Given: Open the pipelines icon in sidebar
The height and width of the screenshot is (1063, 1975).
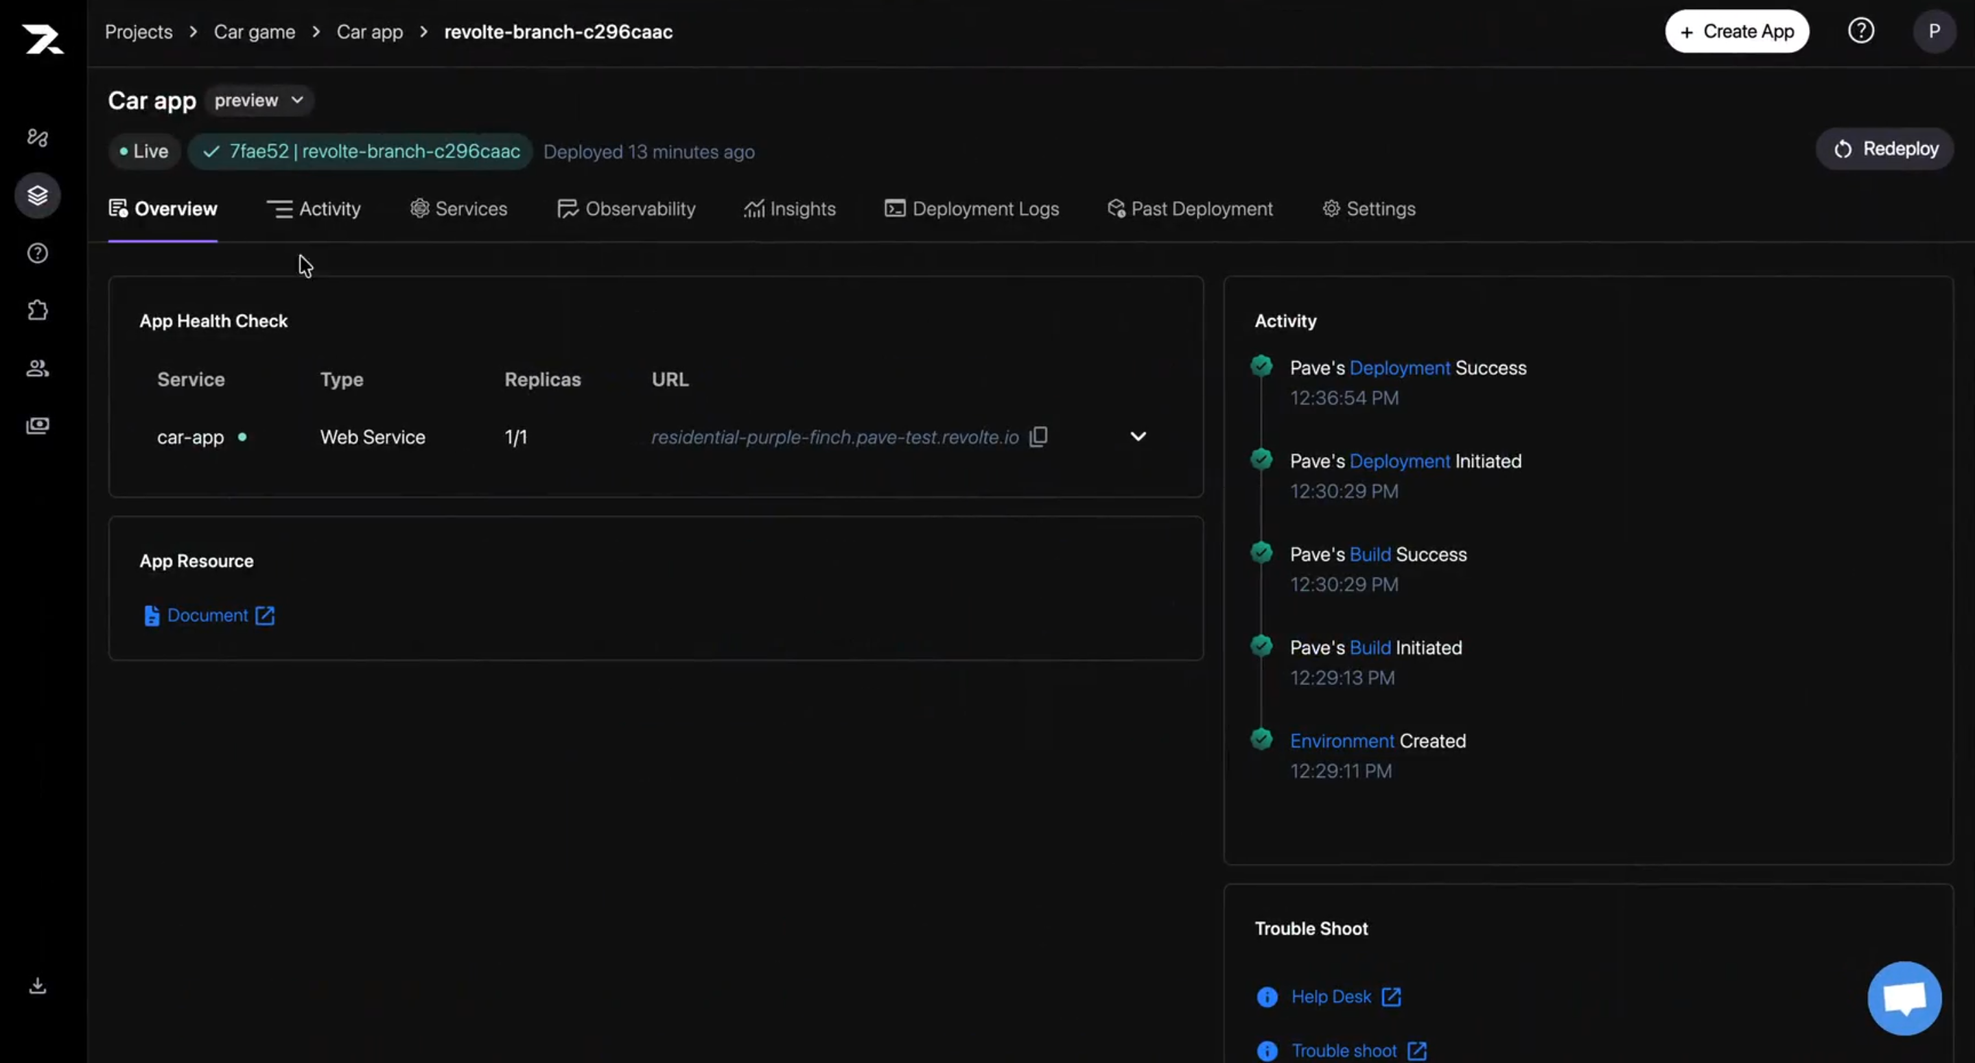Looking at the screenshot, I should pos(38,137).
